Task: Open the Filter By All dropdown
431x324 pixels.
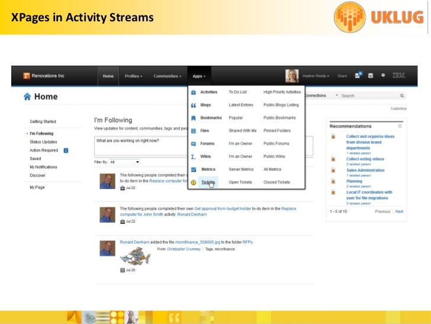Action: [x=124, y=162]
